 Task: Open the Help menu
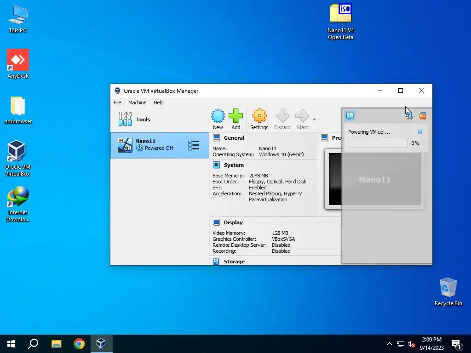point(159,102)
